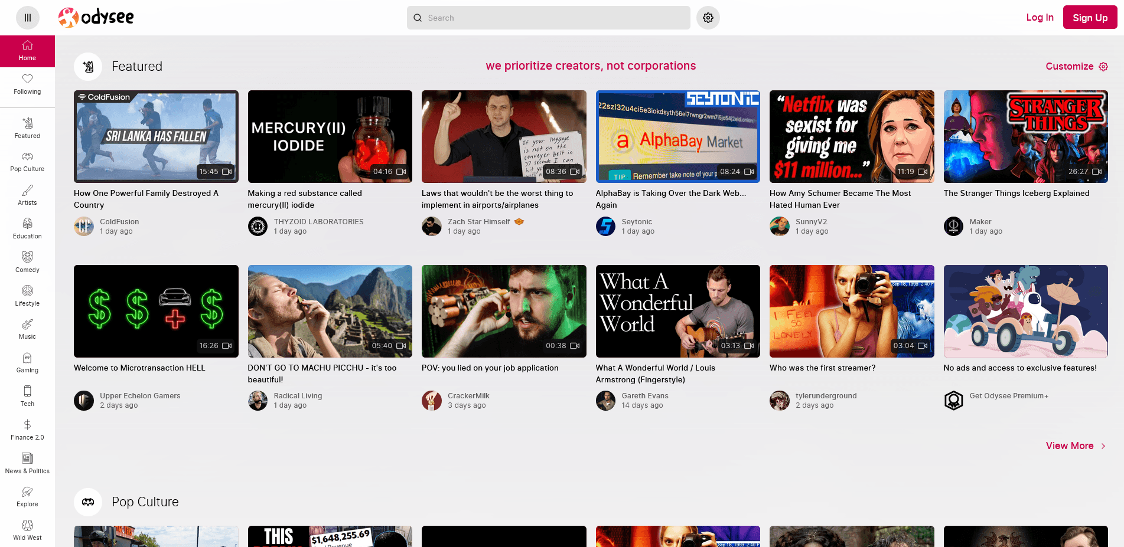Open Comedy category in sidebar

click(27, 263)
